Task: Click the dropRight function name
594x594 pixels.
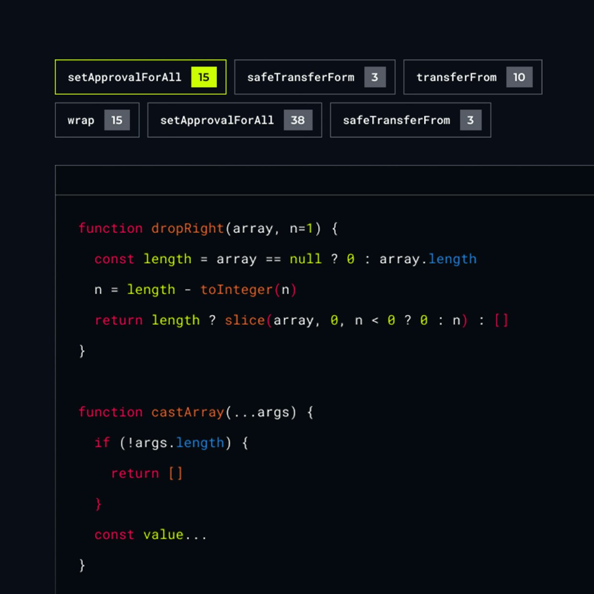Action: [x=187, y=228]
